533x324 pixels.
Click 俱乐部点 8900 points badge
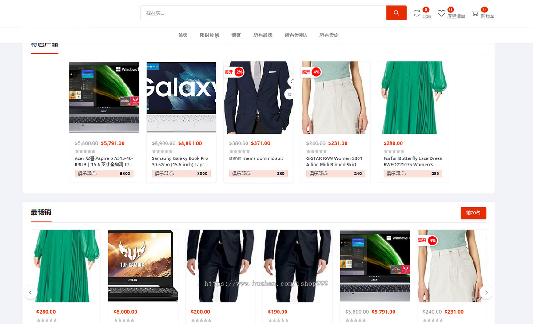point(181,174)
